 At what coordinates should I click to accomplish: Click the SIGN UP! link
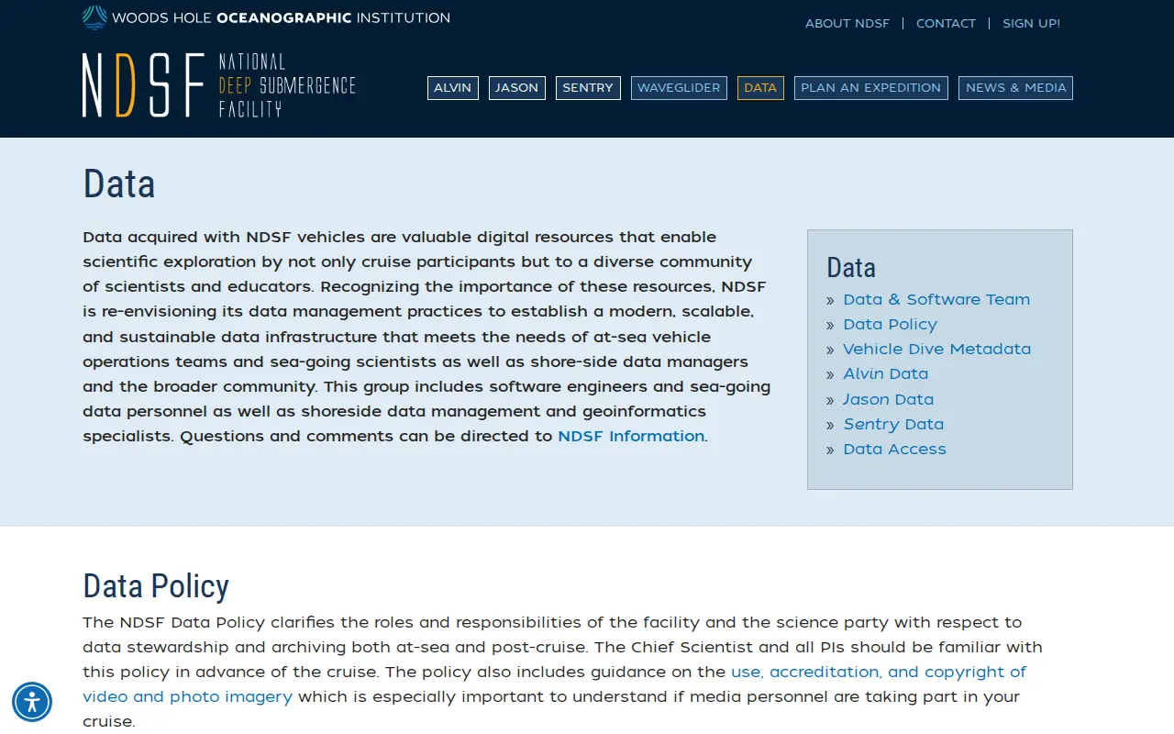[1031, 23]
